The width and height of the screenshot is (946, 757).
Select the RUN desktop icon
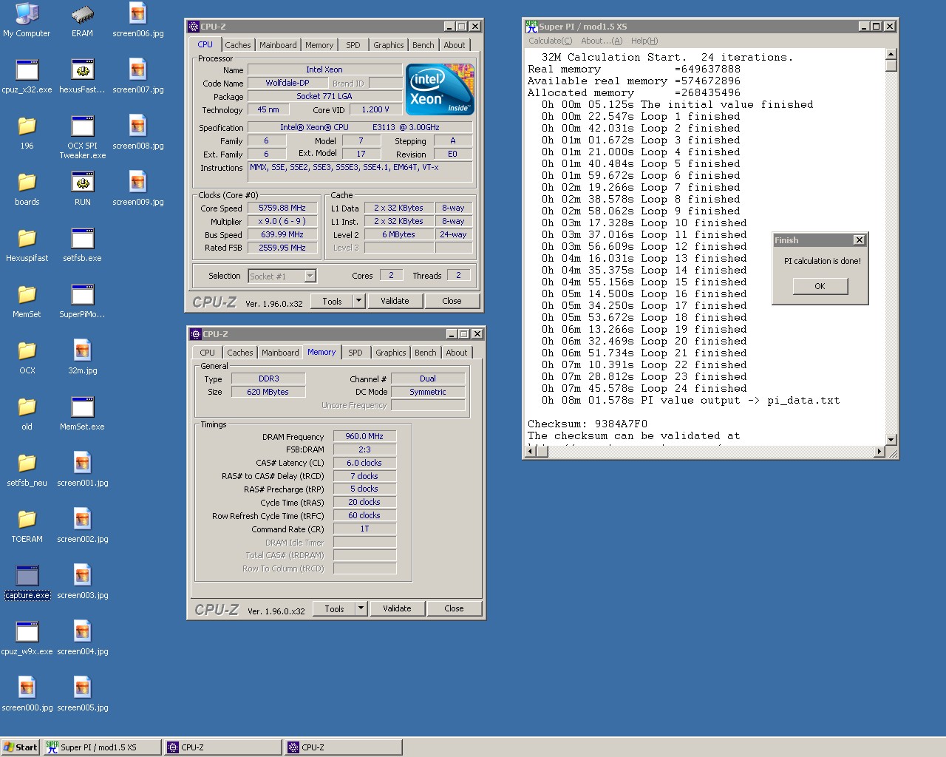pos(82,189)
